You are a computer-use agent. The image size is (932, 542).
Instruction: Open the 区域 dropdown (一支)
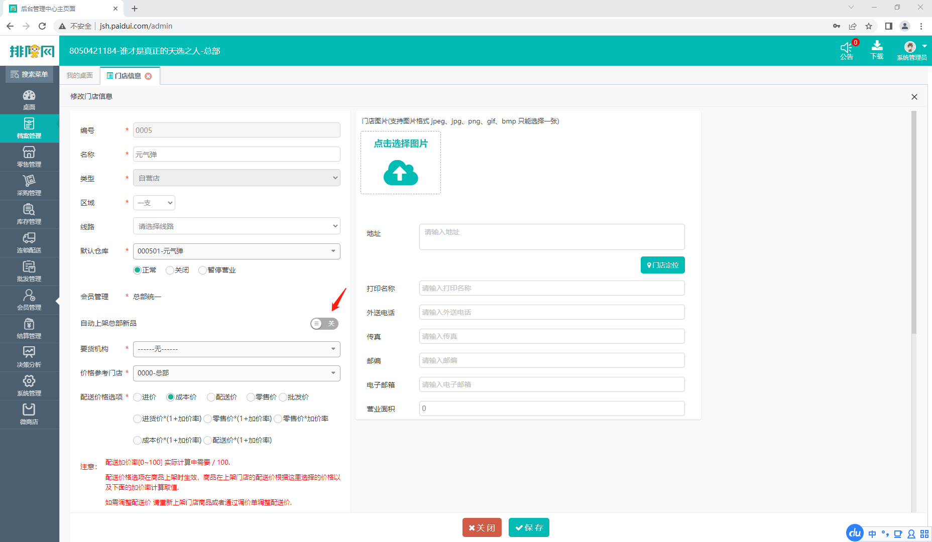(x=154, y=203)
